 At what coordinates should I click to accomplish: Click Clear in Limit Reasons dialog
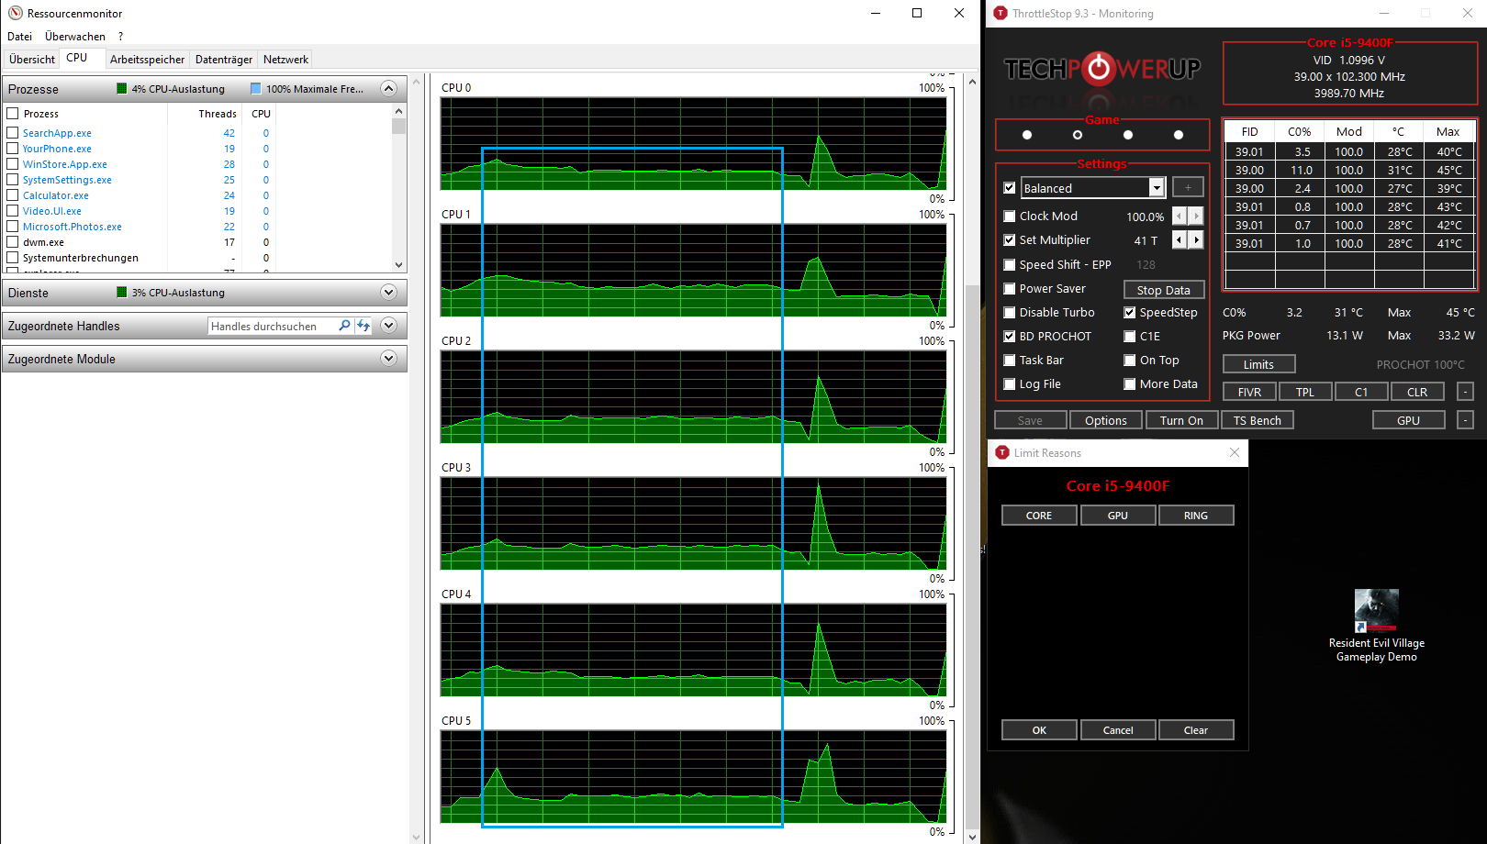tap(1196, 730)
